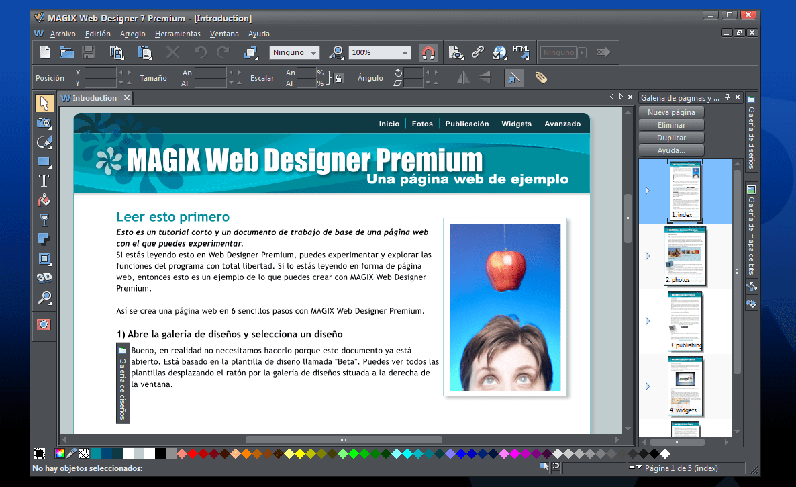
Task: Click the Open folder icon
Action: click(66, 52)
